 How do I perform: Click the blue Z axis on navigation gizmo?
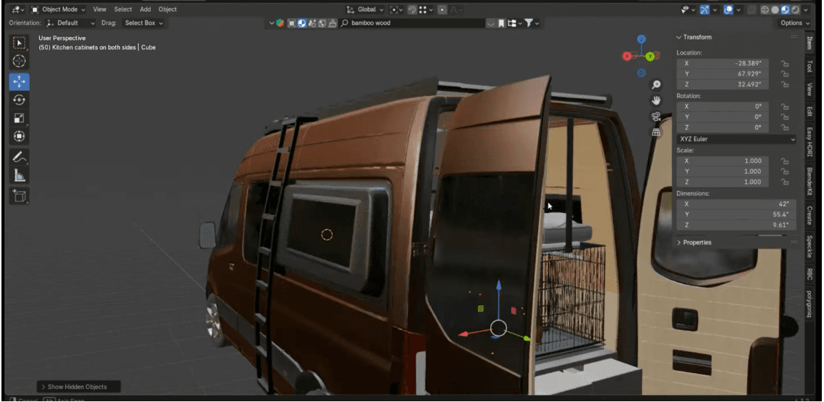point(641,39)
